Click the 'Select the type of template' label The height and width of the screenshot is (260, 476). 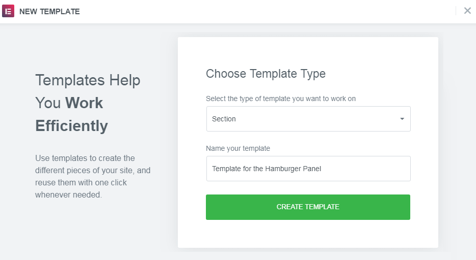pos(281,99)
